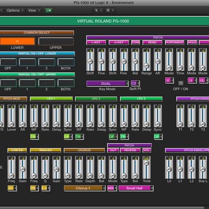Screen dimensions: 209x209
Task: Open High EQ Q value dropdown
Action: pos(46,188)
